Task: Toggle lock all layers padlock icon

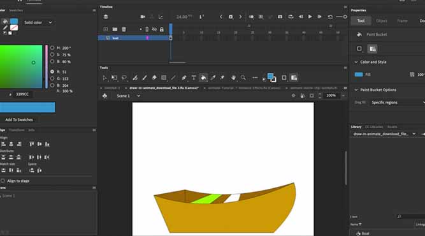Action: [x=162, y=29]
